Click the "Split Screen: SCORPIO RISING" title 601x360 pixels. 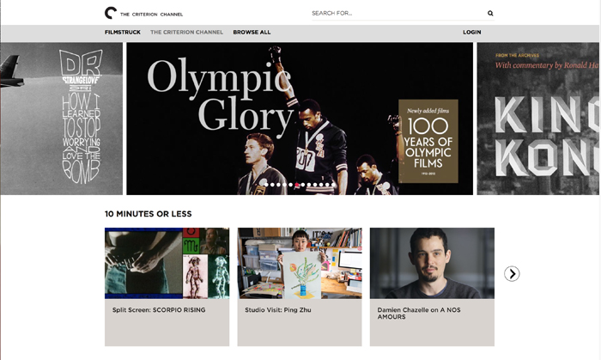[159, 310]
